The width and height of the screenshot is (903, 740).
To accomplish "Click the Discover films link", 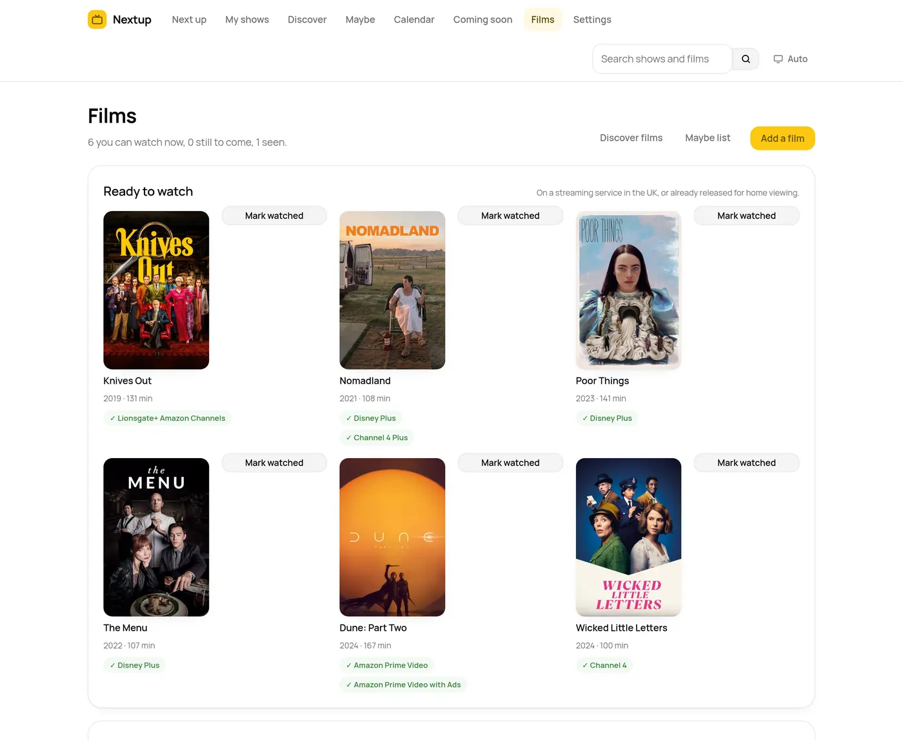I will point(631,138).
